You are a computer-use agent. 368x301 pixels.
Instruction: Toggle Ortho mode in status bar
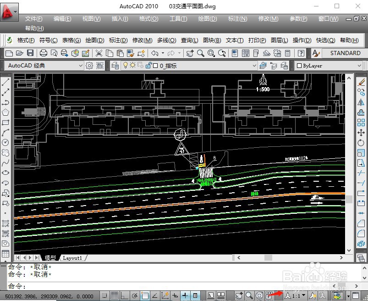tap(124, 295)
